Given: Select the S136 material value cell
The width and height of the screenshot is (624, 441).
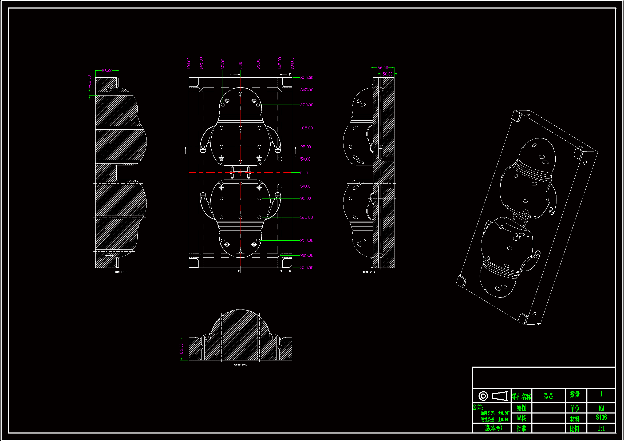Looking at the screenshot, I should (x=601, y=417).
